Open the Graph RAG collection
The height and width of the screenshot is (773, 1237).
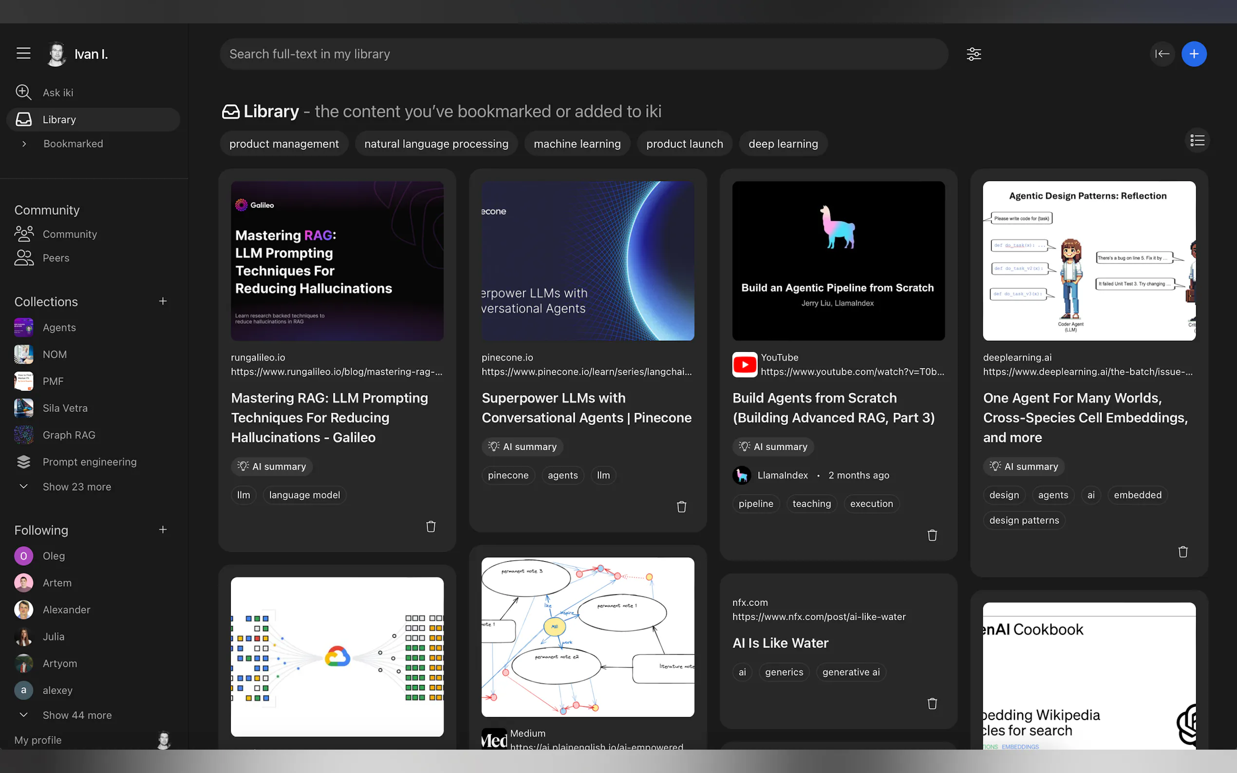point(69,435)
